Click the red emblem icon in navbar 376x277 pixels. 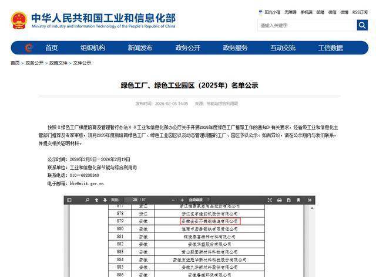point(29,48)
